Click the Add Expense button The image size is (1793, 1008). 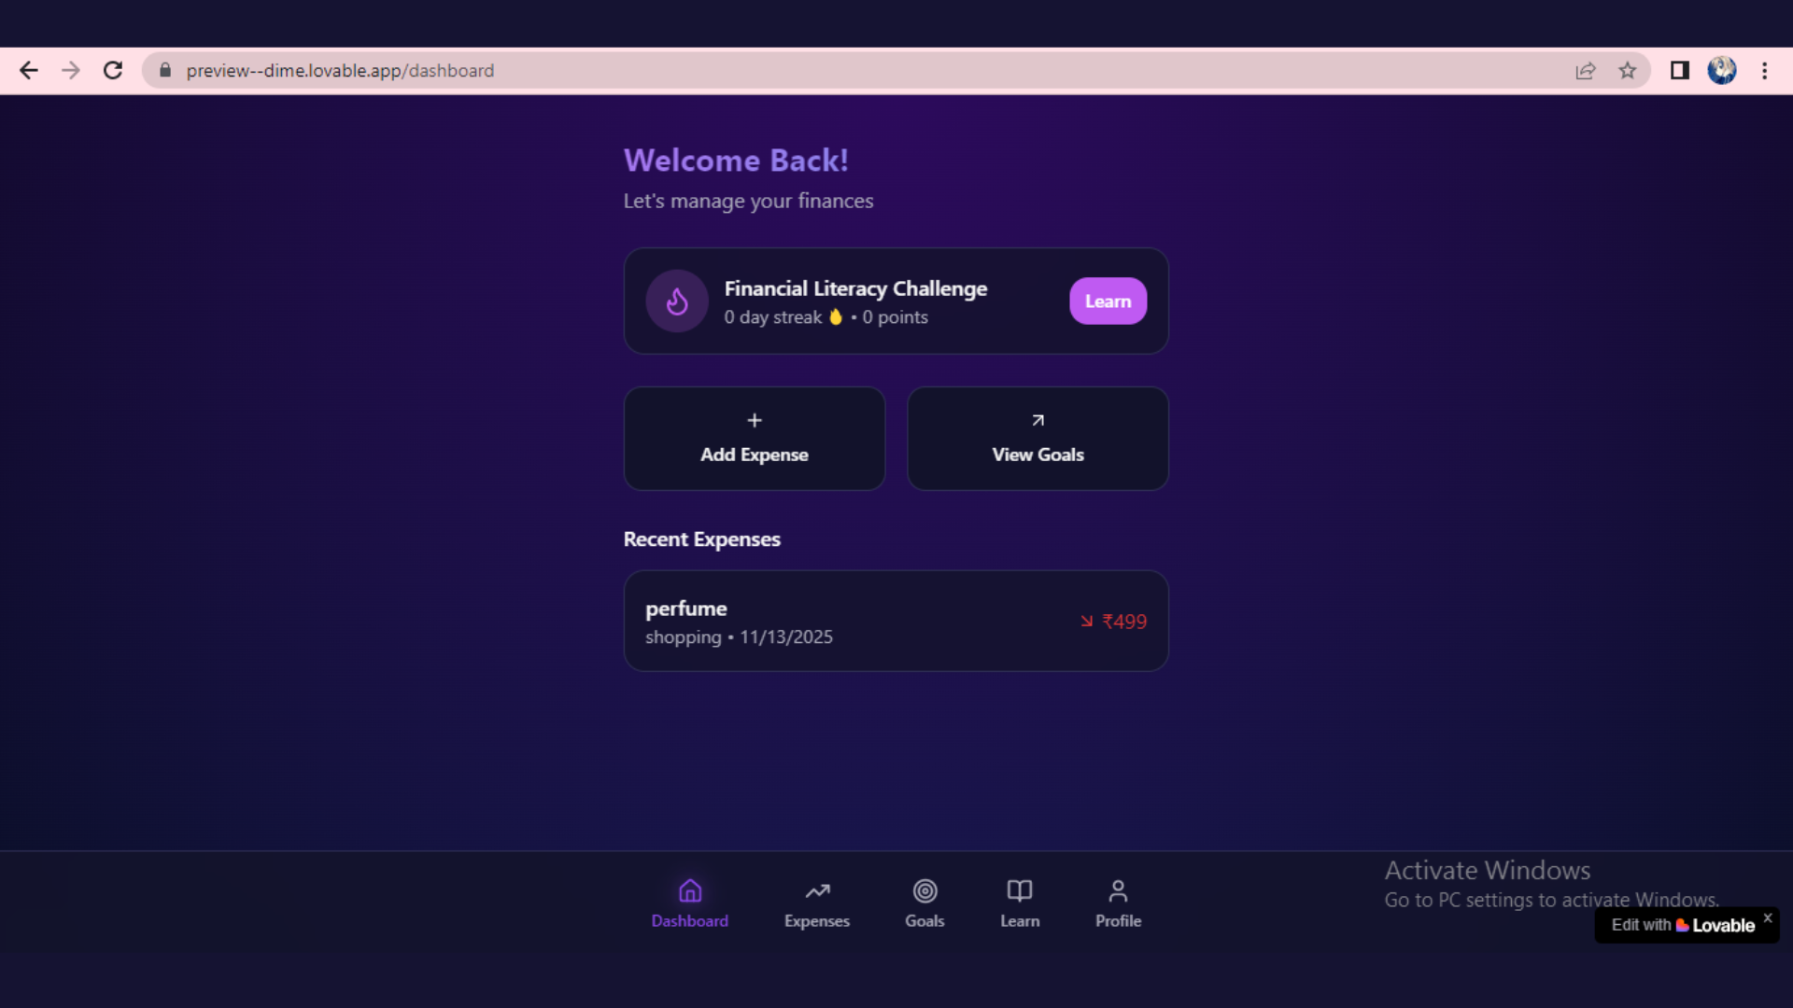coord(755,439)
